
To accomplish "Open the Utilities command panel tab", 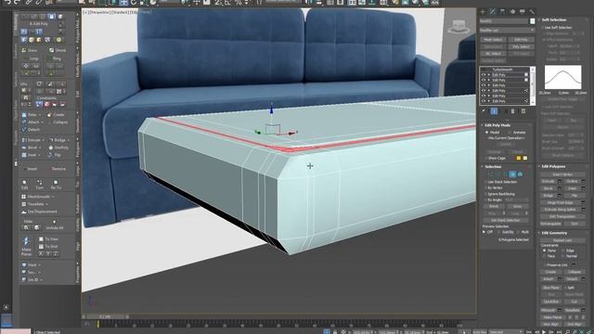I will pyautogui.click(x=532, y=12).
